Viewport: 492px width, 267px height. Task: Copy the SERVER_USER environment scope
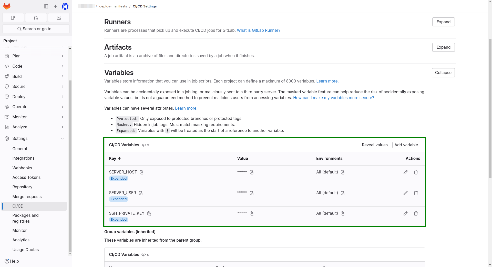click(343, 193)
